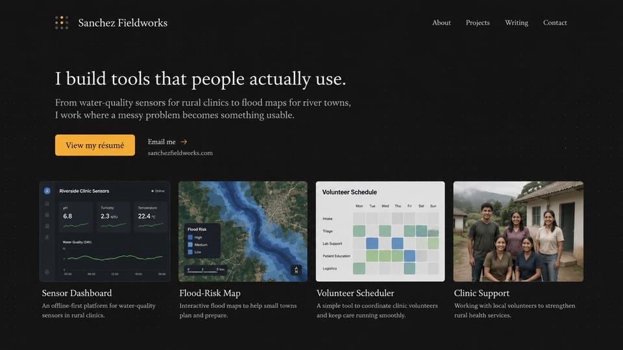Click the Turbidity 2.3 NTU card
The height and width of the screenshot is (350, 623).
(113, 217)
